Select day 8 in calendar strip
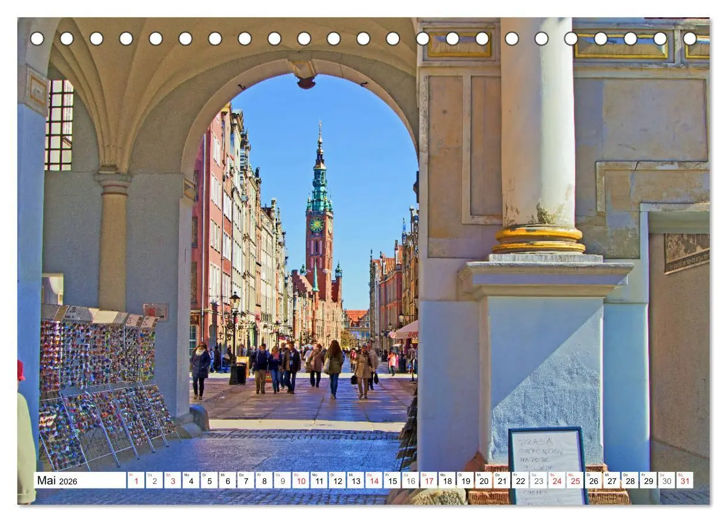The width and height of the screenshot is (727, 522). 264,480
